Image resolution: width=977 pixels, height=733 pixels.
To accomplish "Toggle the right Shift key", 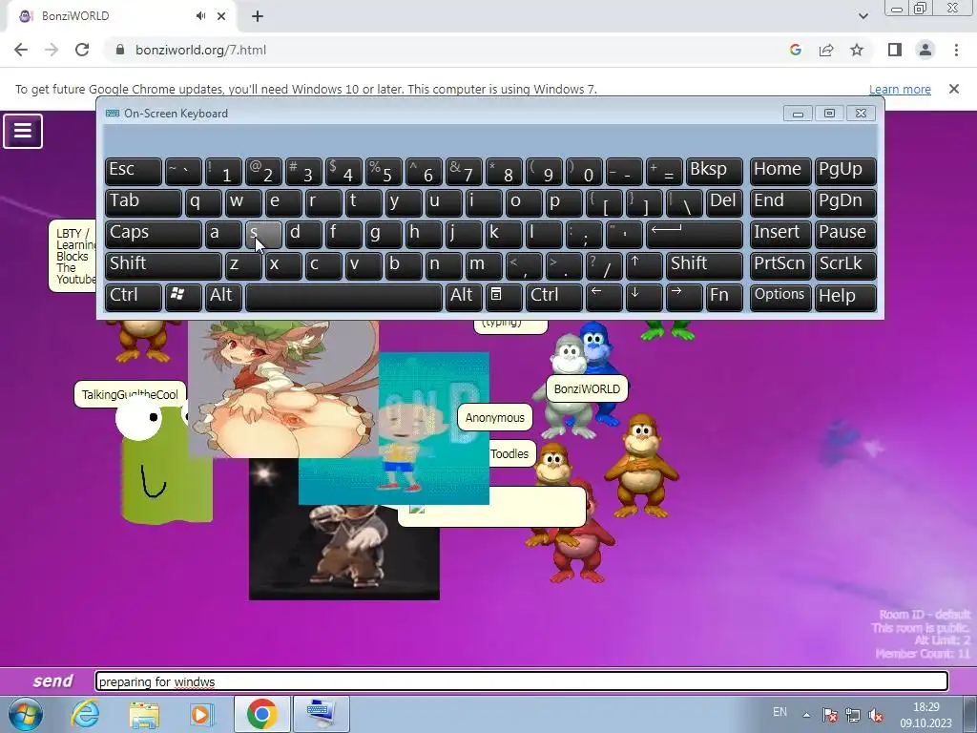I will click(704, 265).
